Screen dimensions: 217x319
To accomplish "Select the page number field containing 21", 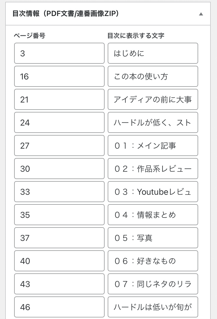I will (59, 99).
